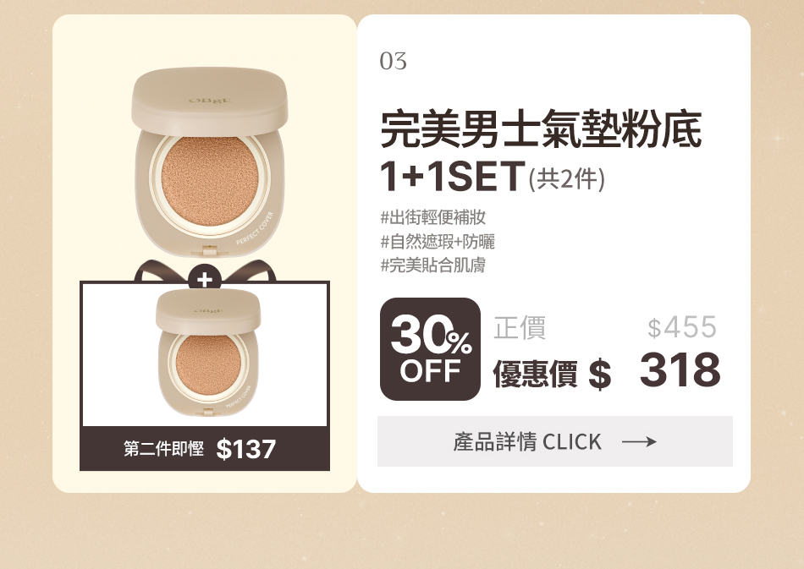Click the ribbon bow on the gift box

click(205, 271)
